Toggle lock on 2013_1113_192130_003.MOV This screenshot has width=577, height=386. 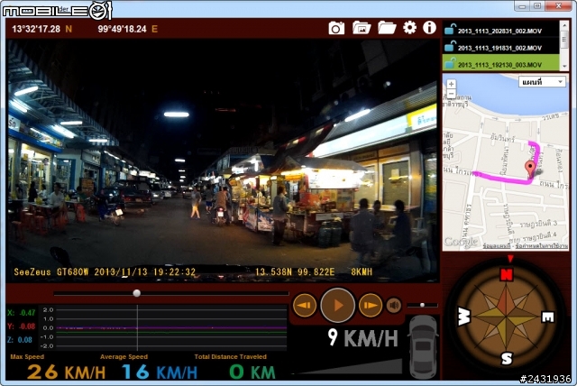click(x=450, y=63)
